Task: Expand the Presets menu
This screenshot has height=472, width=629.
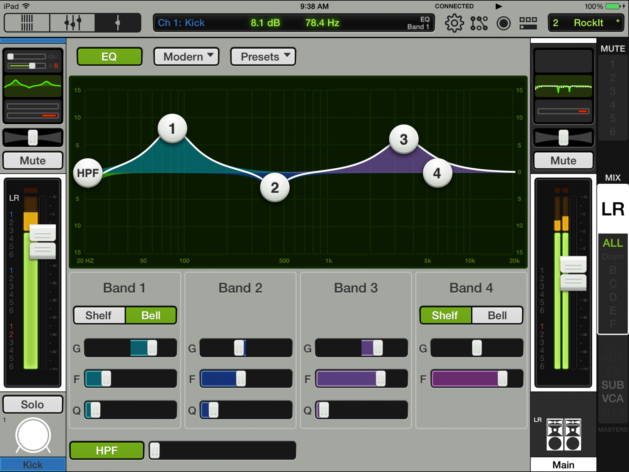Action: pyautogui.click(x=263, y=56)
